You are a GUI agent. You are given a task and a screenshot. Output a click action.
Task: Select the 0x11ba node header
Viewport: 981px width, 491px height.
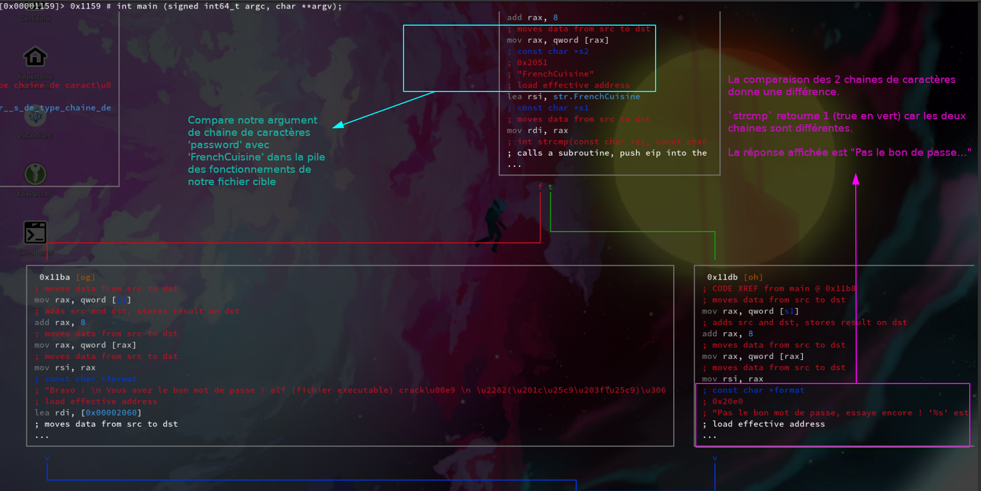pyautogui.click(x=55, y=277)
